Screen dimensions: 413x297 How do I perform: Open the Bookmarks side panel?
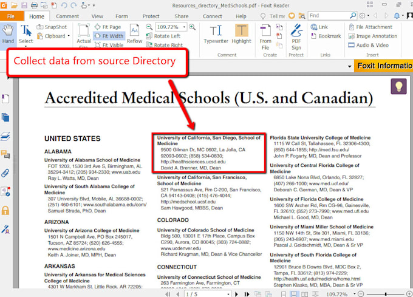click(x=5, y=99)
